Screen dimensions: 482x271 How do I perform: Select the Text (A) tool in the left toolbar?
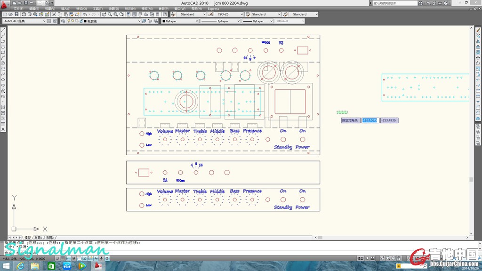[x=3, y=129]
